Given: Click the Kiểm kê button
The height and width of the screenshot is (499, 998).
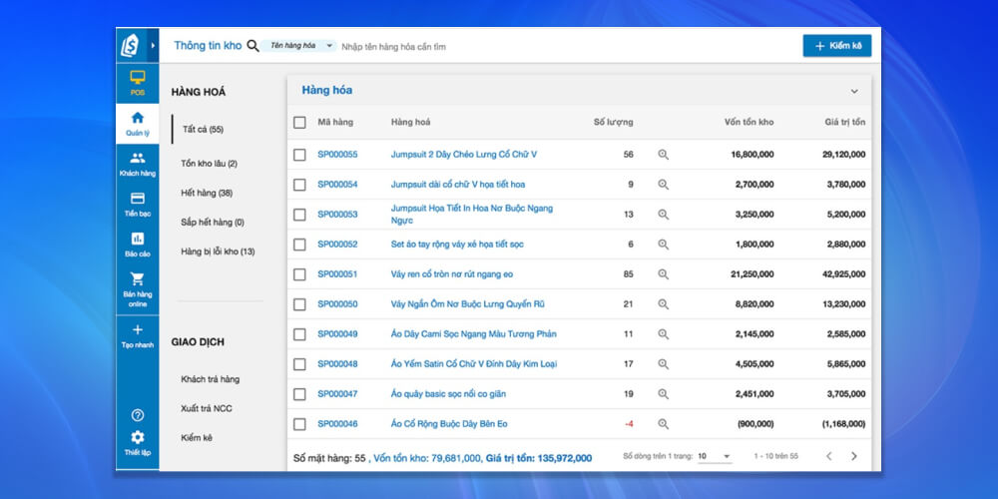Looking at the screenshot, I should [837, 46].
